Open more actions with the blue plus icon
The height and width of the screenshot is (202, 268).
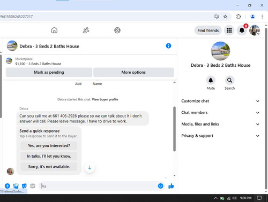point(8,186)
